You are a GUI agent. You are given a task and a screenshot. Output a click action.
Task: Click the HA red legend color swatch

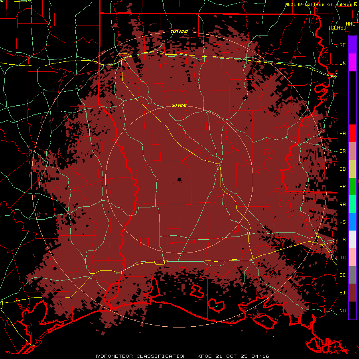(x=352, y=133)
